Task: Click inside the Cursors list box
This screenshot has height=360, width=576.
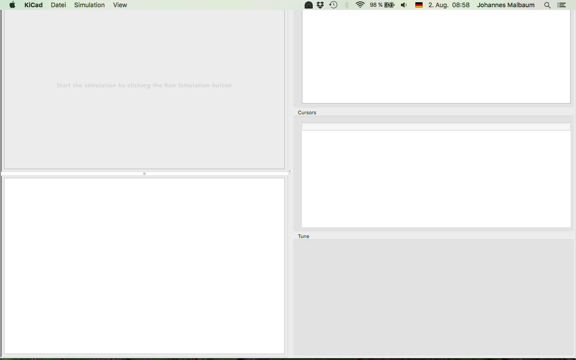Action: click(436, 175)
